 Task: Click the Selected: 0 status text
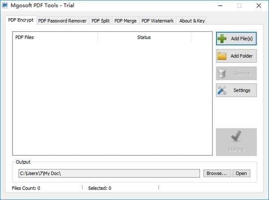(x=100, y=188)
